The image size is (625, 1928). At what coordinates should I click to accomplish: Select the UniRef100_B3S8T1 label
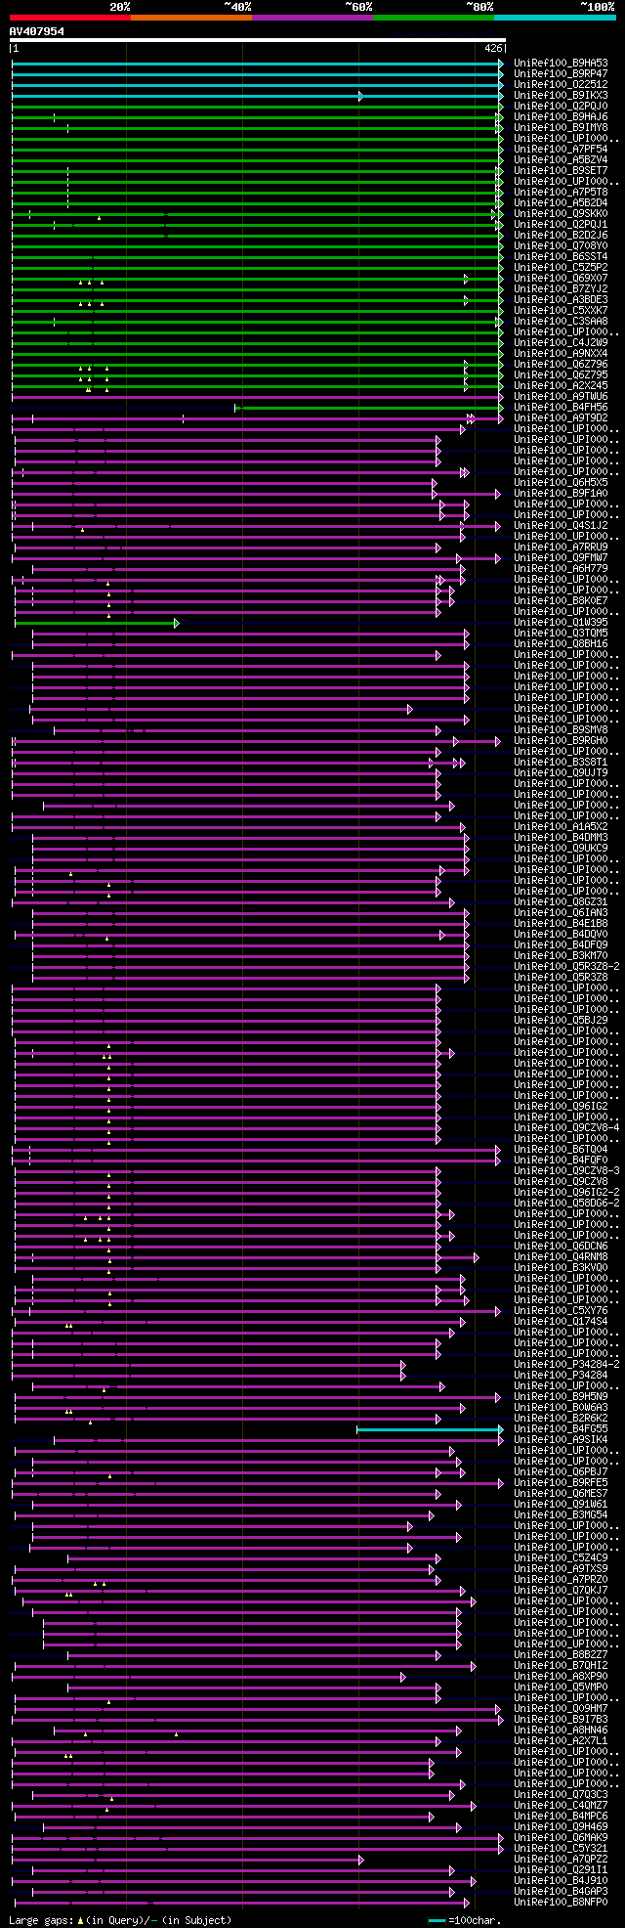(x=561, y=763)
